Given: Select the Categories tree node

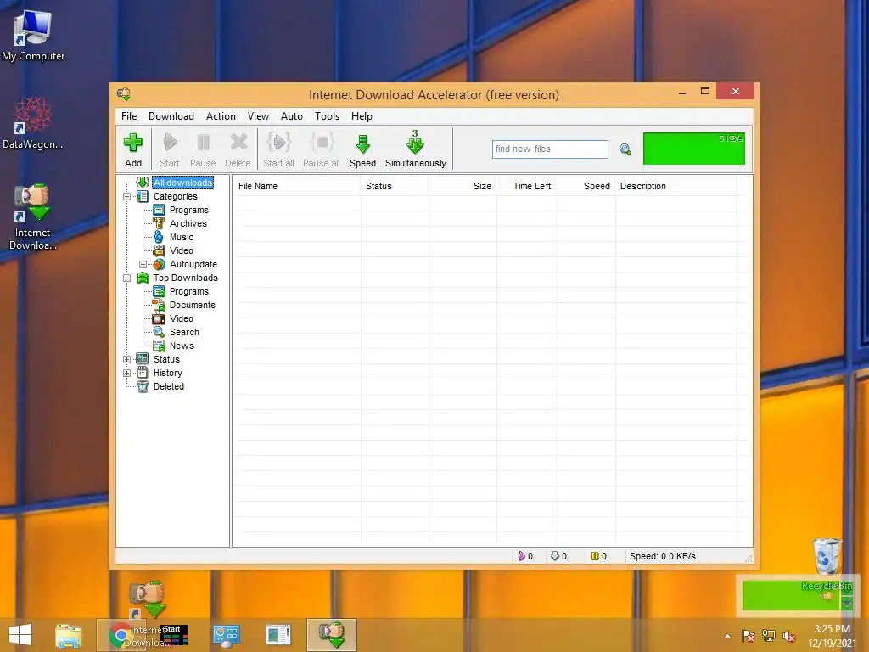Looking at the screenshot, I should pyautogui.click(x=175, y=196).
